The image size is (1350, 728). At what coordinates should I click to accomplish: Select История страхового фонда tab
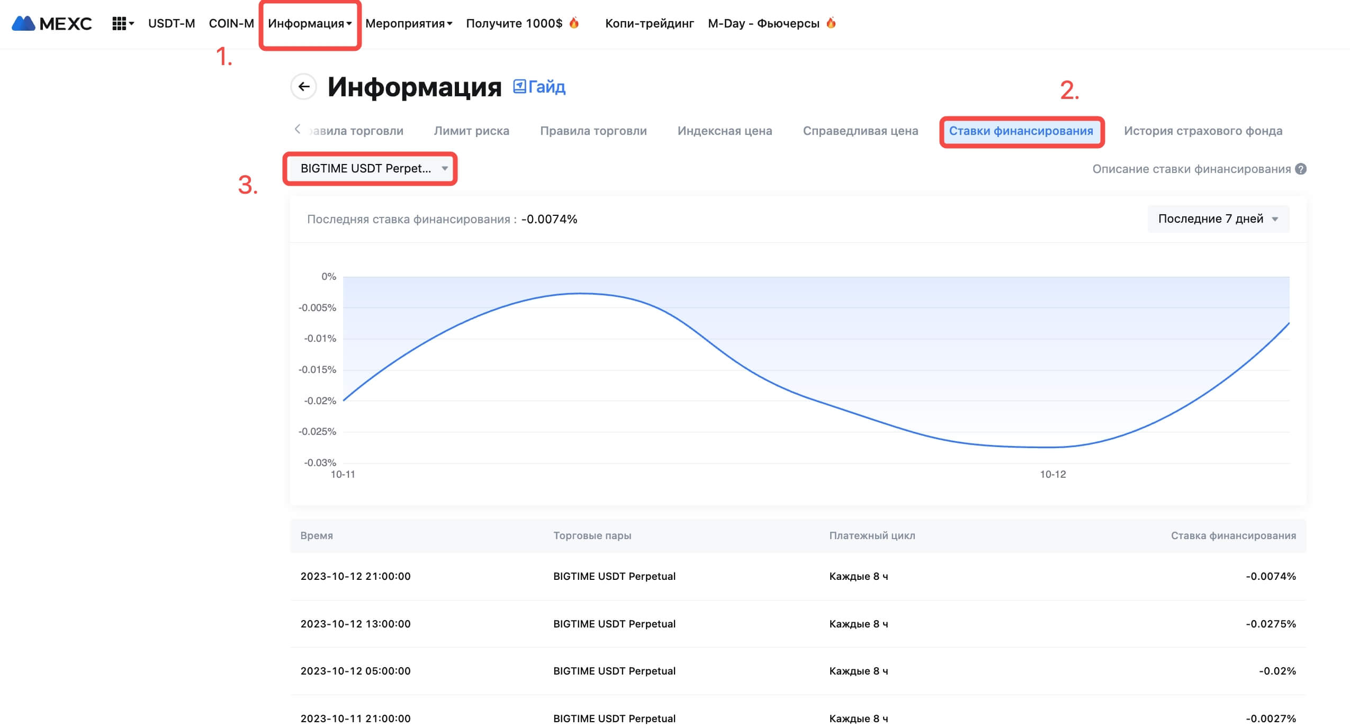(1203, 131)
